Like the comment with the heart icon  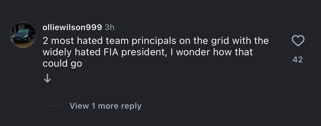click(298, 41)
